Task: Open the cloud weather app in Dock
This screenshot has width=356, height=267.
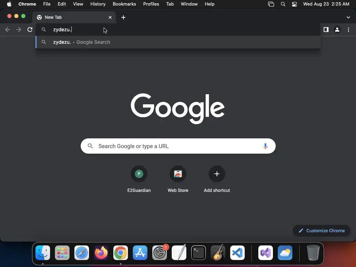Action: [x=285, y=252]
